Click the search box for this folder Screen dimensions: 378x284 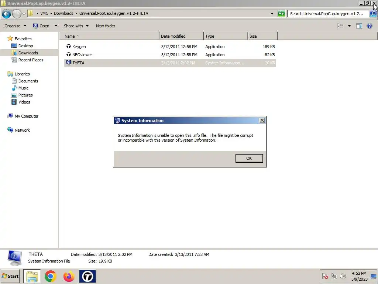[328, 14]
